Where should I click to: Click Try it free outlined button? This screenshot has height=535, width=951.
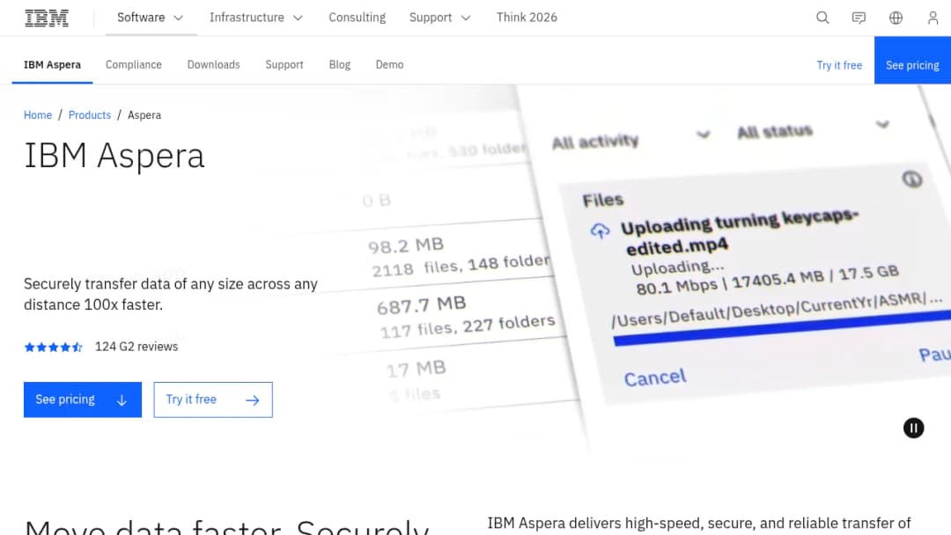(x=213, y=399)
